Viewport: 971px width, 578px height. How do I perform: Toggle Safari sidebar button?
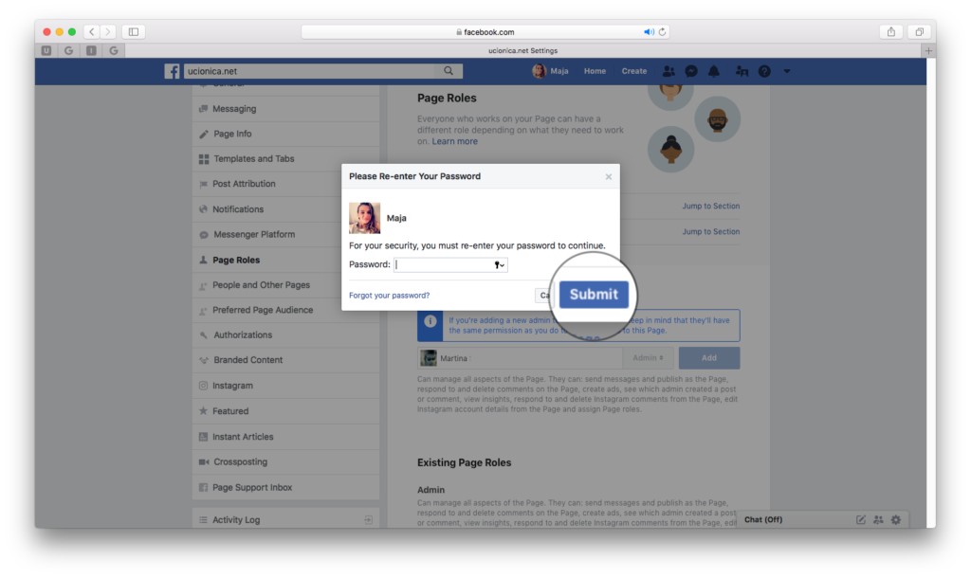click(133, 31)
